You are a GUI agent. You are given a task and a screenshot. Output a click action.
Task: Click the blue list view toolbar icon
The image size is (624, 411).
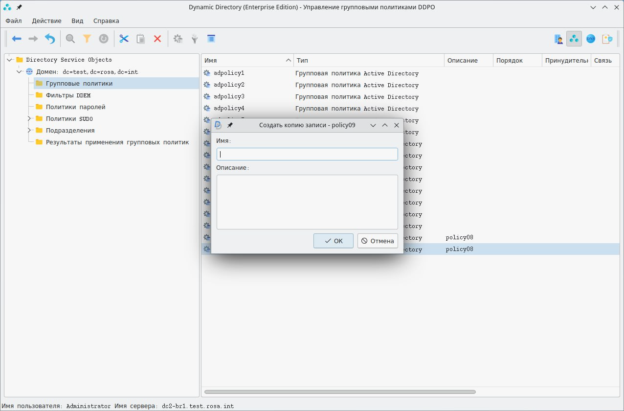211,39
